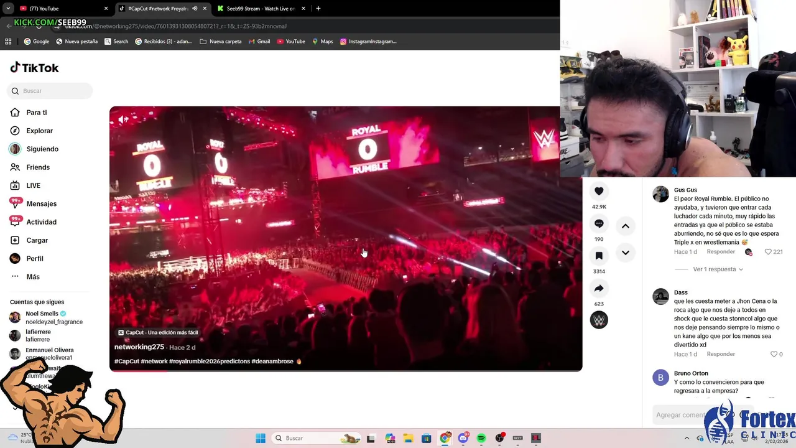The image size is (796, 448).
Task: Share the video with the arrow icon
Action: (x=599, y=288)
